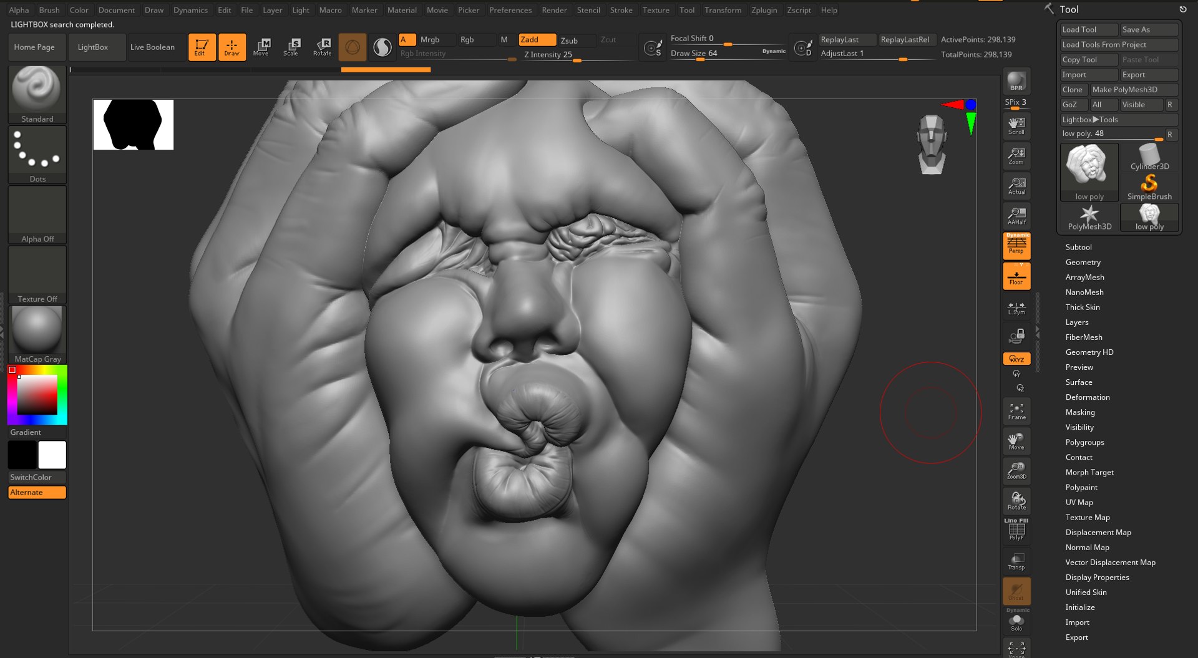Click the BPR render icon
The width and height of the screenshot is (1198, 658).
click(x=1016, y=81)
